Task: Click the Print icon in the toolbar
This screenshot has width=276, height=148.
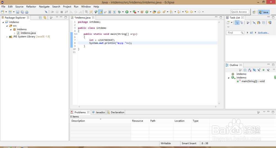Action: pos(27,12)
